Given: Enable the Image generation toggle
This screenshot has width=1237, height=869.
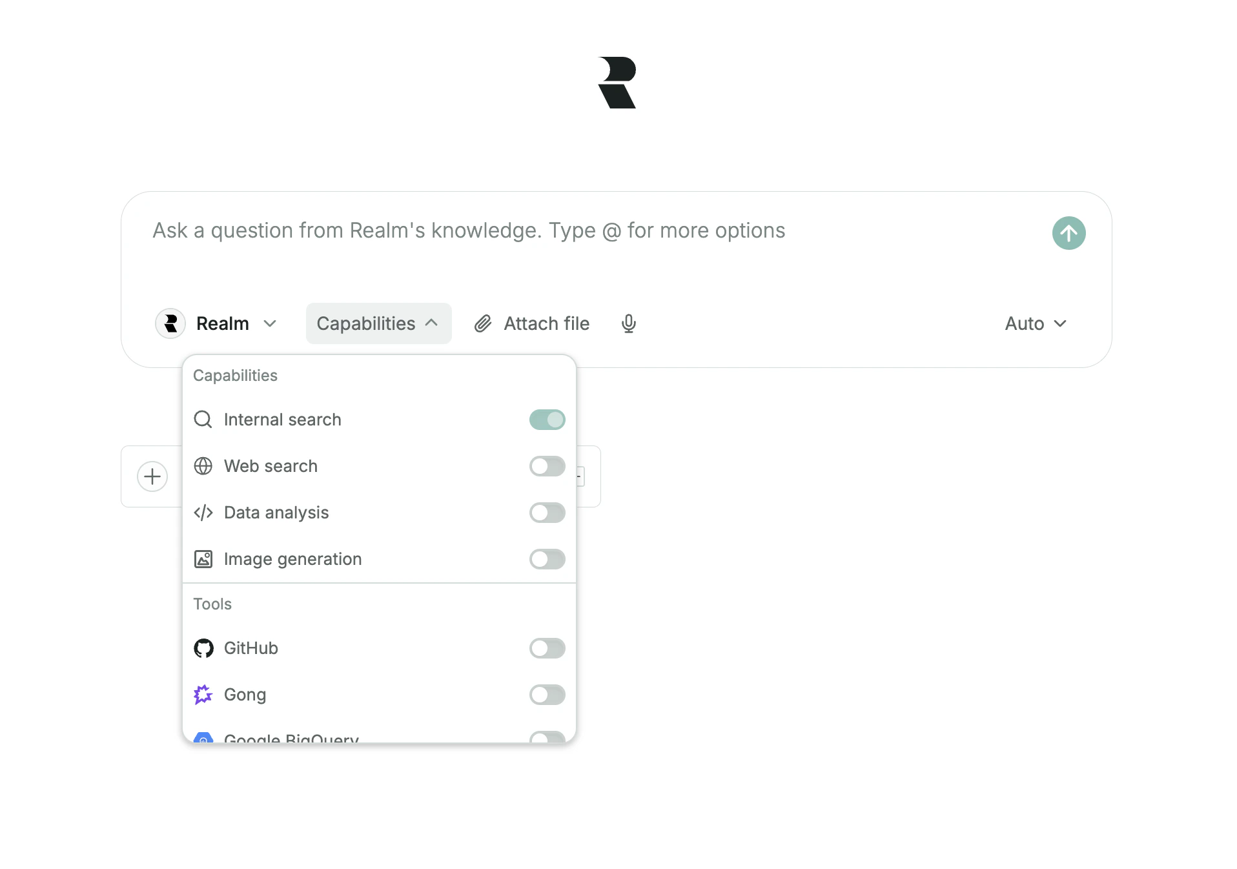Looking at the screenshot, I should (x=547, y=559).
